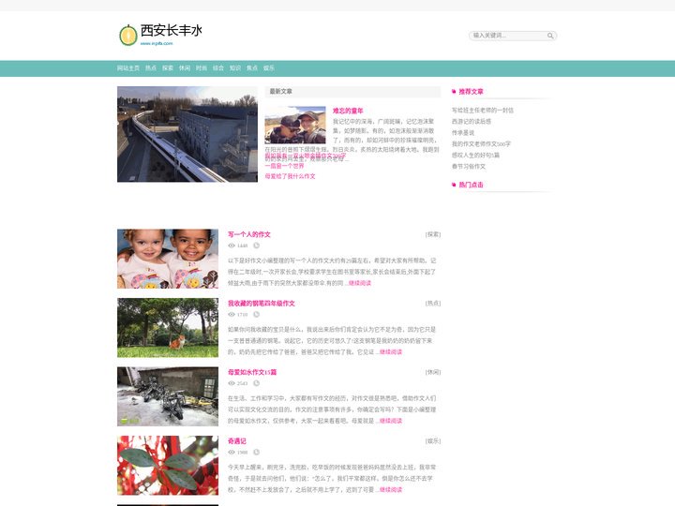Open the 难忘的童年 article title link

[348, 111]
